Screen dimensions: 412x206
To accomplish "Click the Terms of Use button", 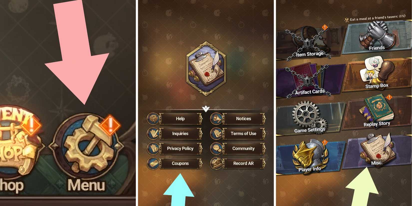I will (243, 134).
